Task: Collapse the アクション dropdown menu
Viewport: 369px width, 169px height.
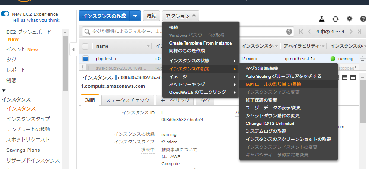Action: 180,16
